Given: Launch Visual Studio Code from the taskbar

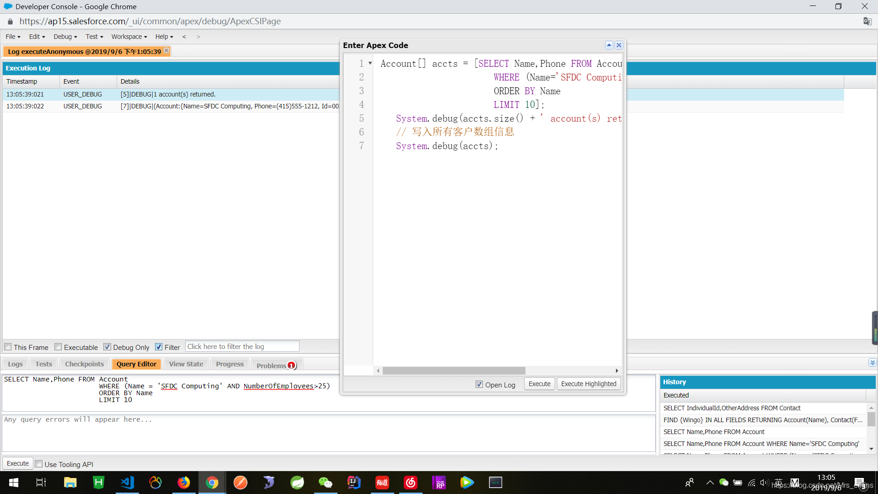Looking at the screenshot, I should tap(127, 482).
